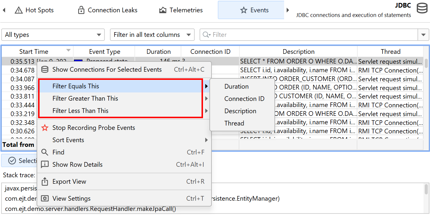This screenshot has height=215, width=430.
Task: Expand the filter history dropdown arrow
Action: 423,35
